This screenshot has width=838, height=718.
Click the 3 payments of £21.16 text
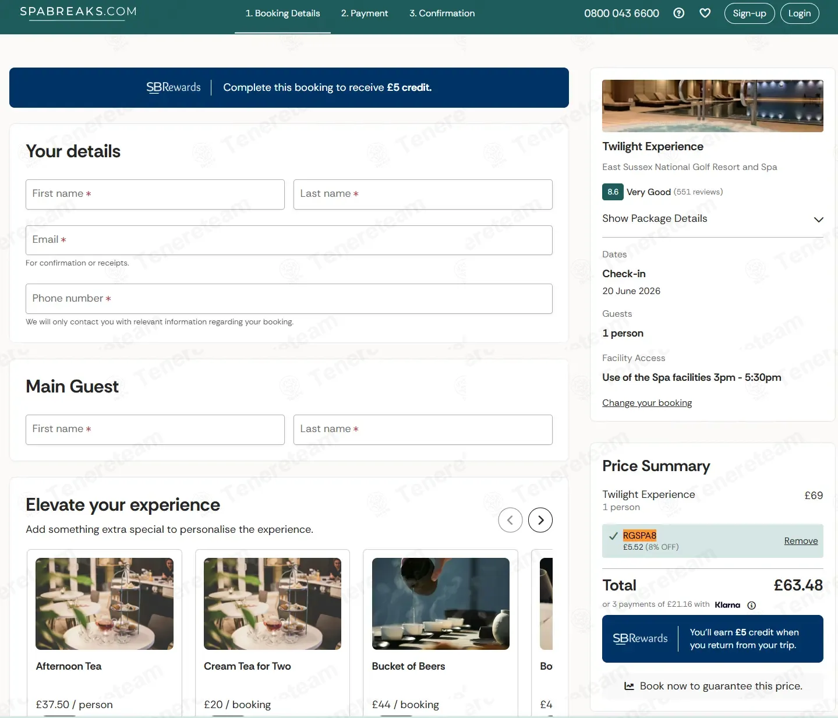tap(656, 604)
